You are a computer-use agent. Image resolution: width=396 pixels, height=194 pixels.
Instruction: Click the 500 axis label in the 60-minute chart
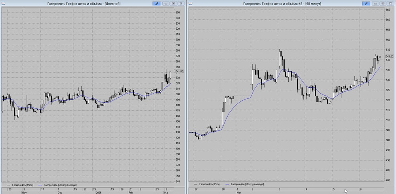(x=388, y=140)
